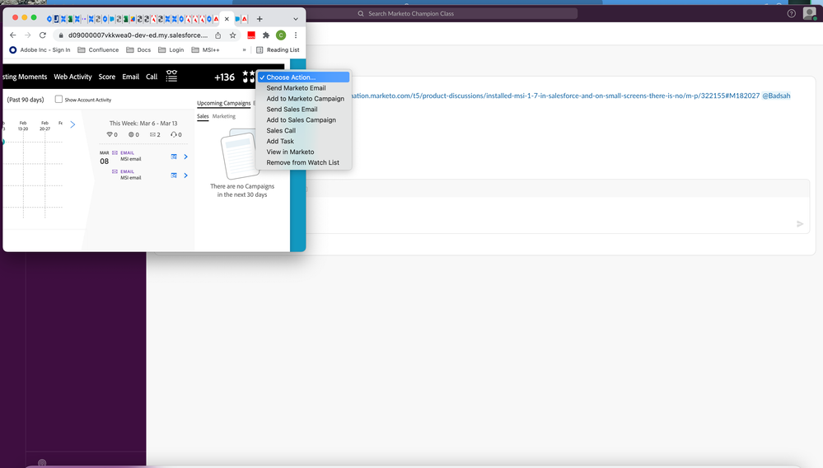Switch to the Marketing campaigns tab

click(x=224, y=116)
